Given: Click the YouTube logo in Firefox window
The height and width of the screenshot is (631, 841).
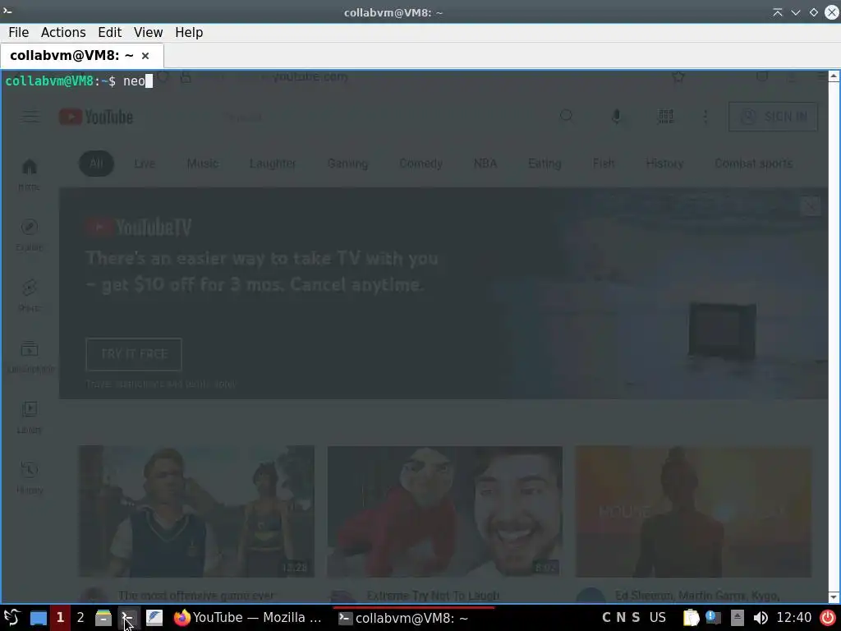Looking at the screenshot, I should coord(96,117).
